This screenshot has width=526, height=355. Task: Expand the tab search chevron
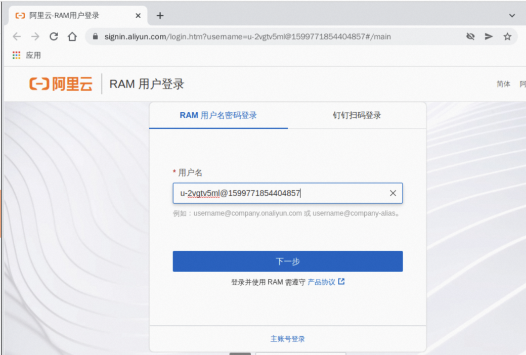click(512, 16)
